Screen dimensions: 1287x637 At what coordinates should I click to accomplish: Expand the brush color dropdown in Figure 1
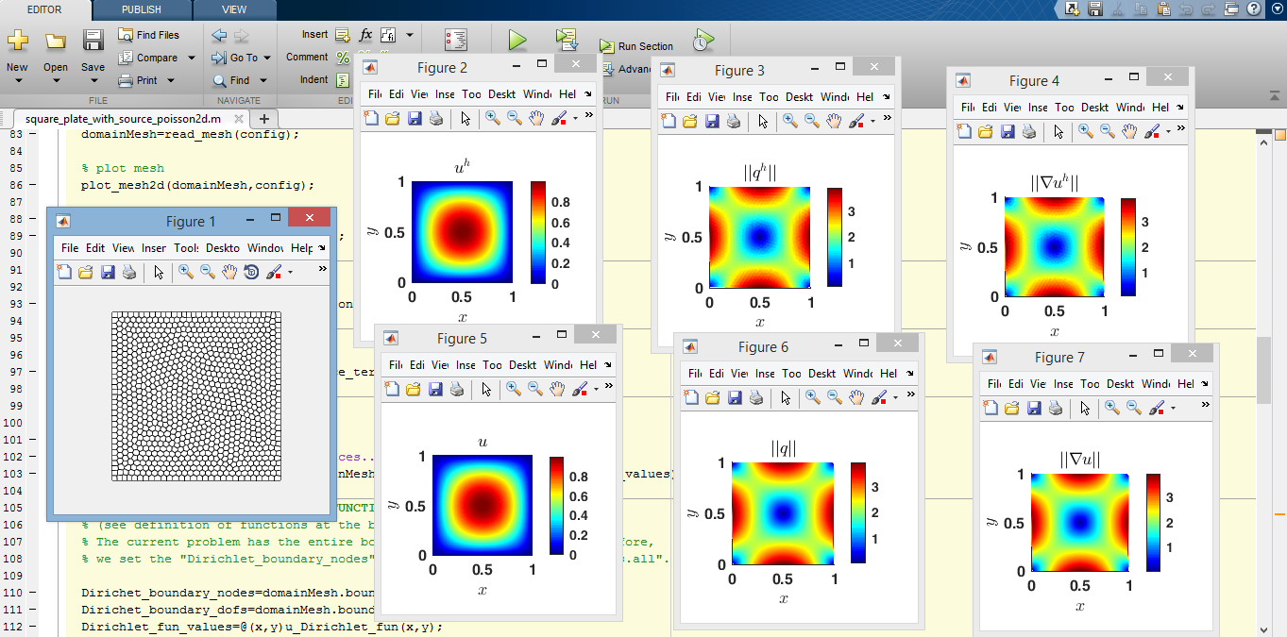(290, 272)
